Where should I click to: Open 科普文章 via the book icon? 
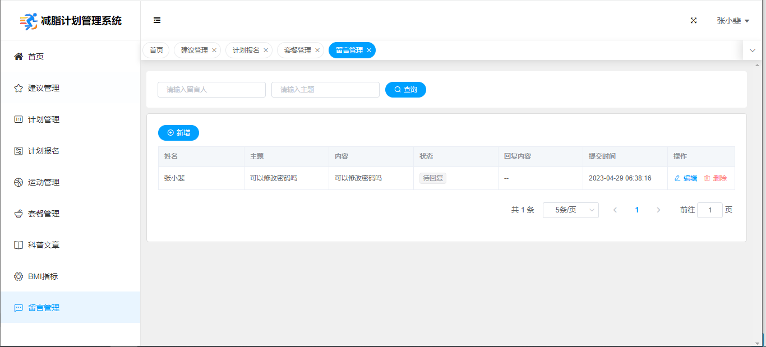point(19,245)
